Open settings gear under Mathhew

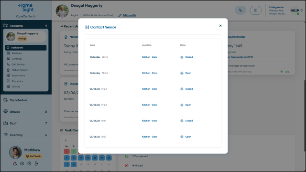[22, 163]
